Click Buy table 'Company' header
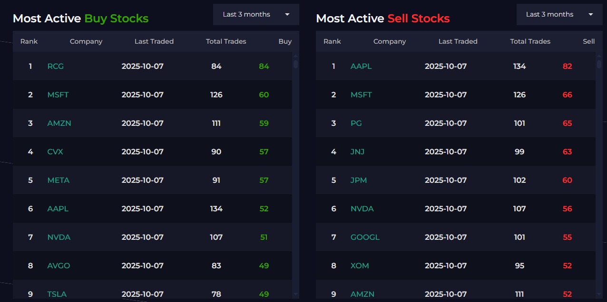This screenshot has width=607, height=302. [86, 41]
